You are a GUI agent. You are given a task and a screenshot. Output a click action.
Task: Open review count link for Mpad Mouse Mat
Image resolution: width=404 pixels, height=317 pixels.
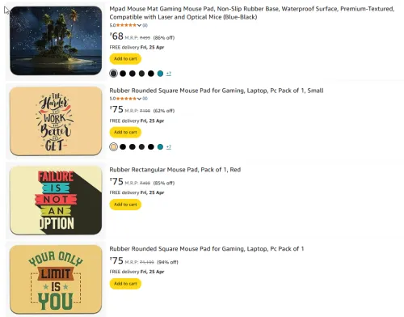145,25
